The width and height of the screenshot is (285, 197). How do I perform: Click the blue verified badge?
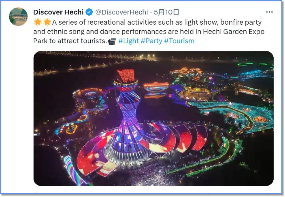pyautogui.click(x=89, y=12)
